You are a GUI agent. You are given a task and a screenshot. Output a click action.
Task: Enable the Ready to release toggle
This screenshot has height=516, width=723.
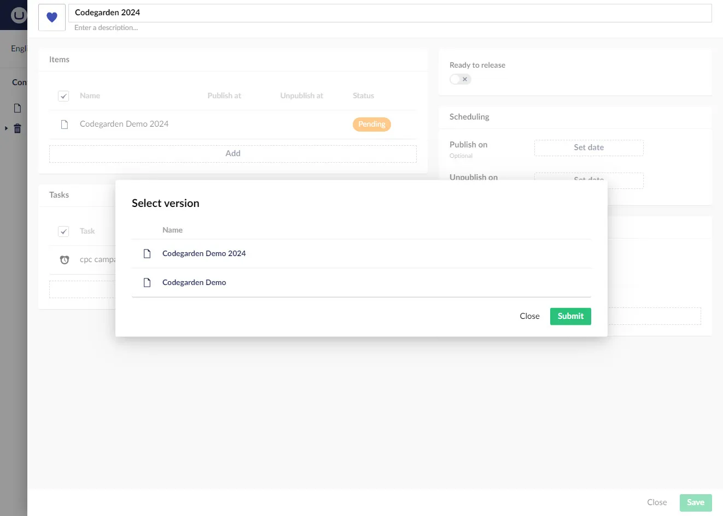pyautogui.click(x=460, y=79)
